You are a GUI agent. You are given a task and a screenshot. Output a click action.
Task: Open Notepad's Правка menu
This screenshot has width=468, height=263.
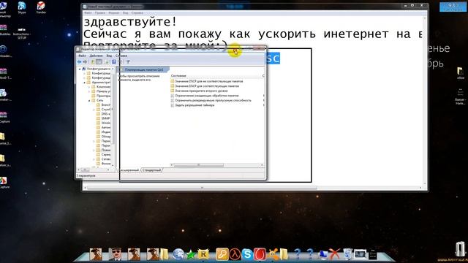[100, 13]
